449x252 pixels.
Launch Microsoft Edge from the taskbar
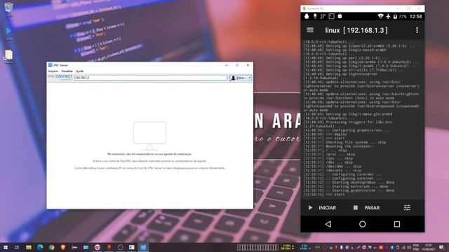pyautogui.click(x=40, y=247)
